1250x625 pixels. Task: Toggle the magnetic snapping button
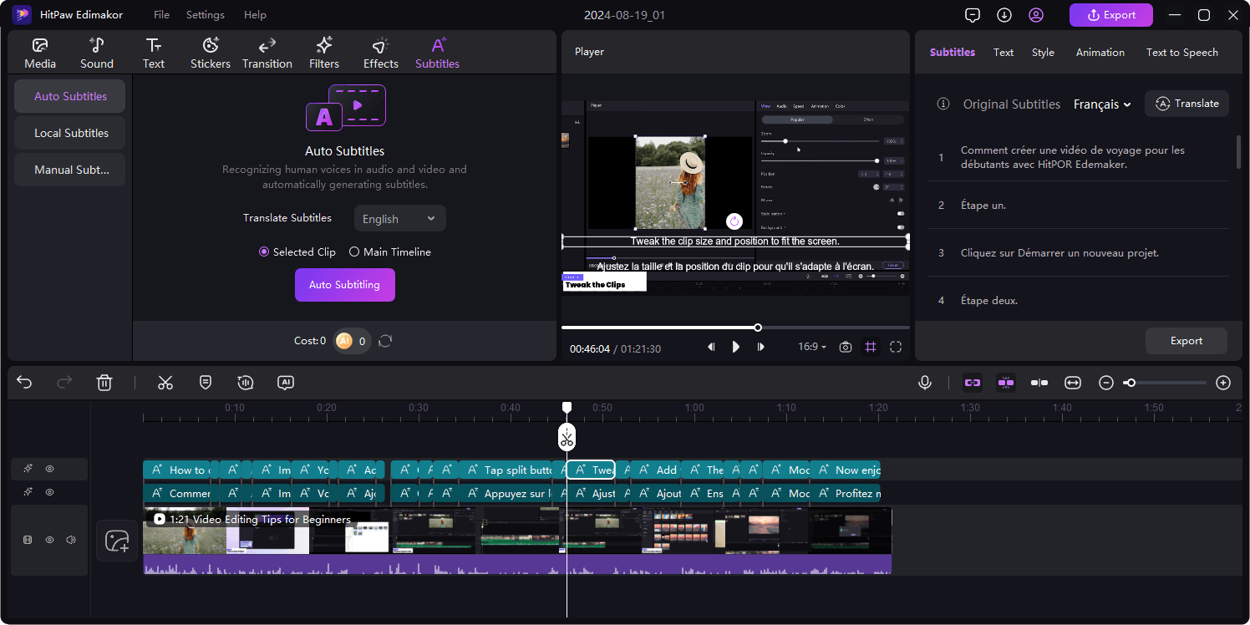pos(1005,383)
